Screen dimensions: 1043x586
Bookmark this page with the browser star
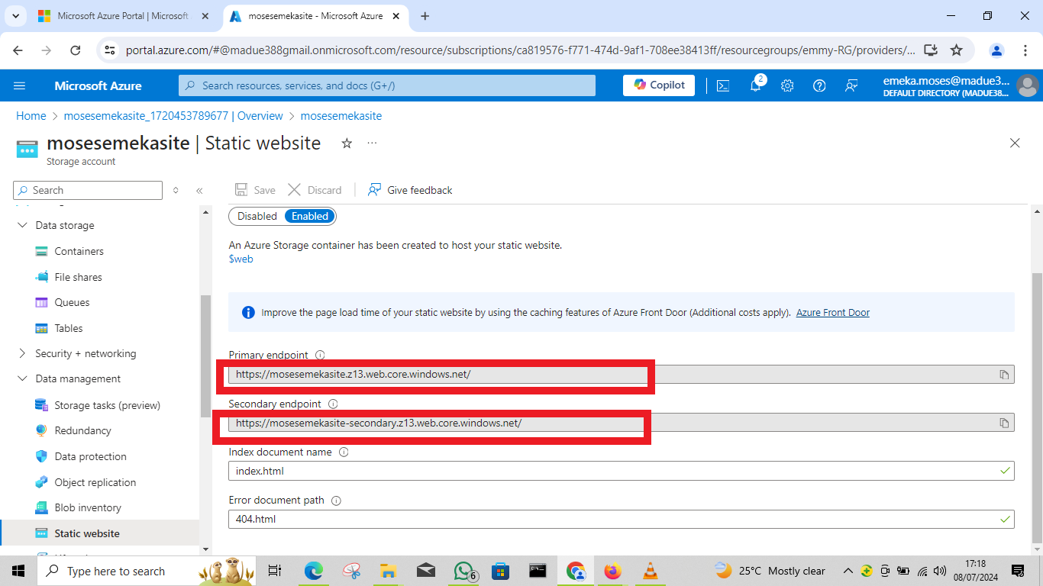(x=956, y=50)
